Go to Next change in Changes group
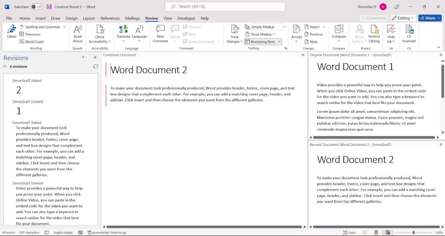The image size is (445, 236). (311, 42)
